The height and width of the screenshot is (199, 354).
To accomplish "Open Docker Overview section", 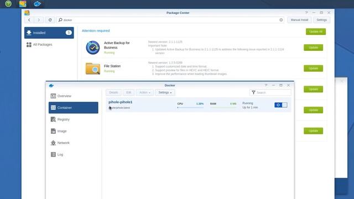I will [74, 96].
